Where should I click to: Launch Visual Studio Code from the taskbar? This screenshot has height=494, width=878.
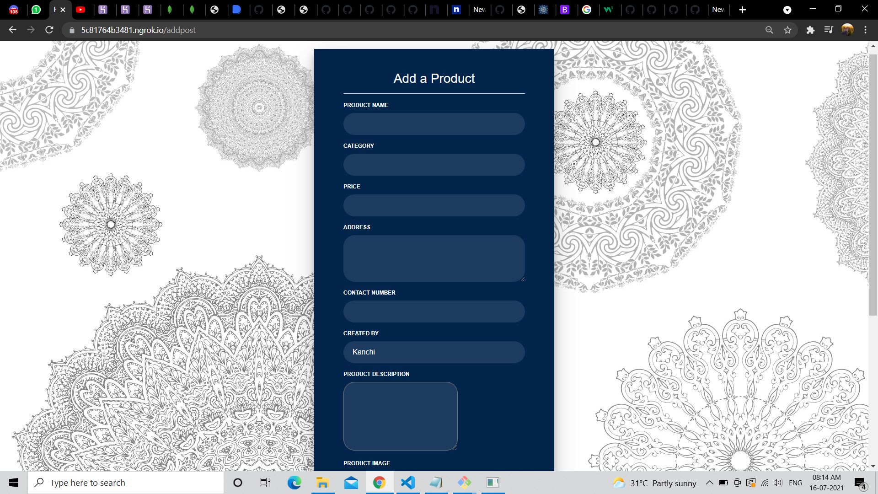407,483
